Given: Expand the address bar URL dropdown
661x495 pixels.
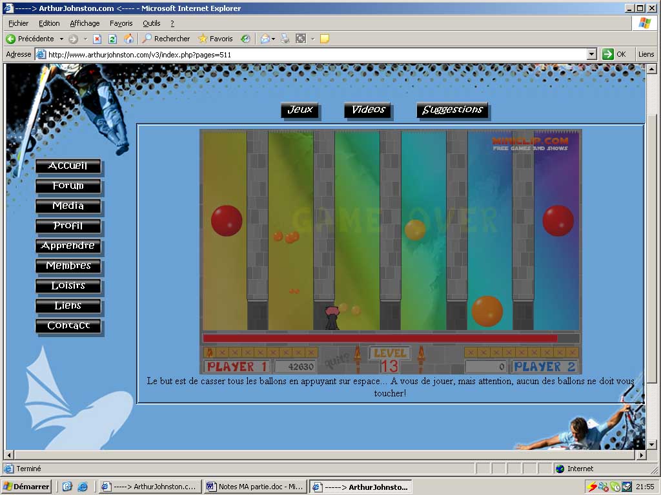Looking at the screenshot, I should (591, 55).
